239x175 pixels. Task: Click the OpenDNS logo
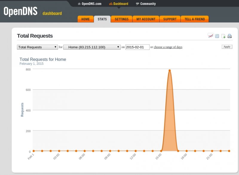pos(20,11)
